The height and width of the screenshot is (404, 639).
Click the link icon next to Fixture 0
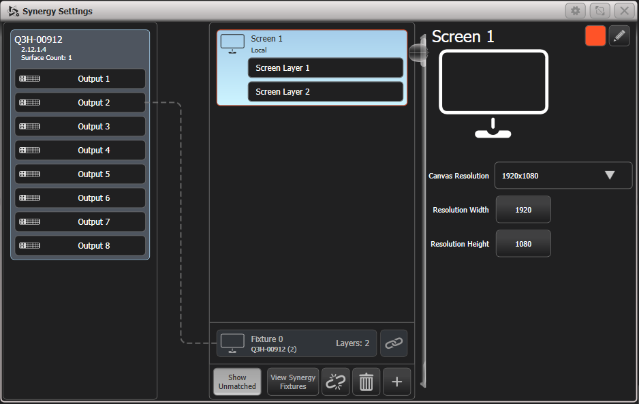(x=394, y=343)
